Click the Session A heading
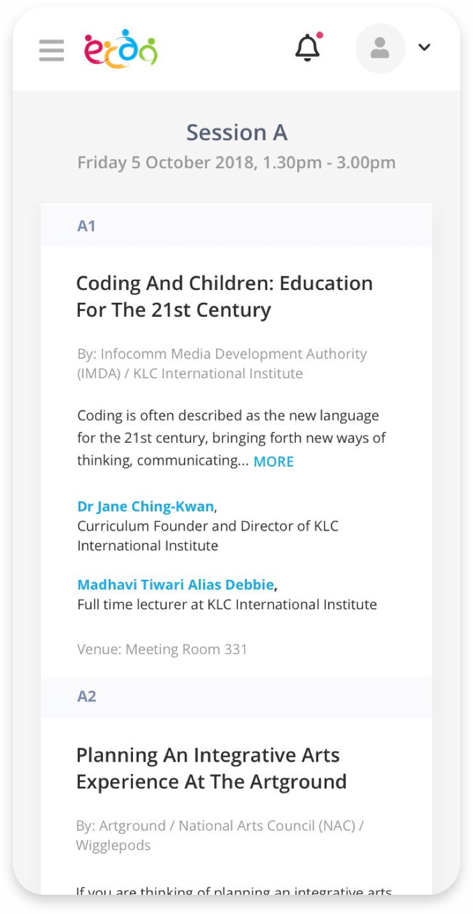This screenshot has height=914, width=473. tap(236, 132)
